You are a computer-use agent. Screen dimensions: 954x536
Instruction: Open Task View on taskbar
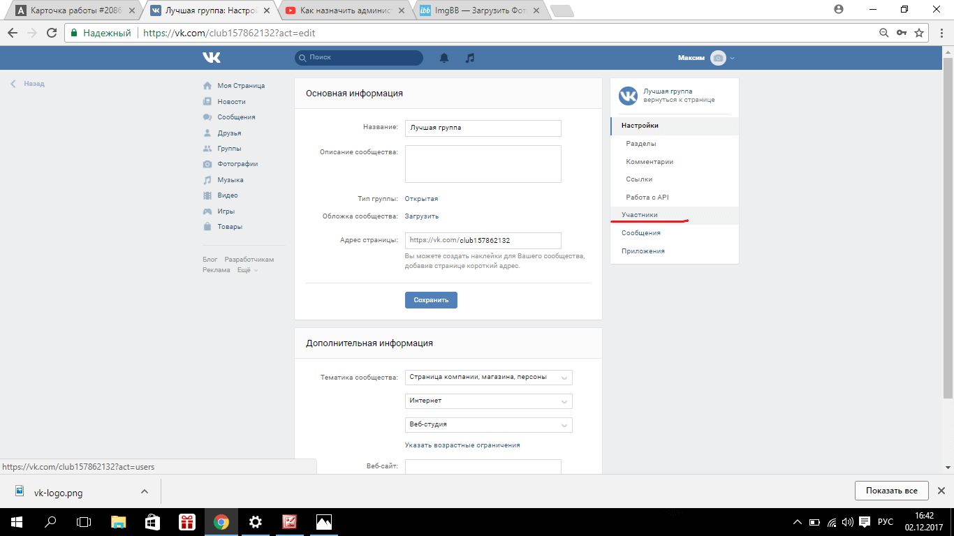click(x=84, y=521)
